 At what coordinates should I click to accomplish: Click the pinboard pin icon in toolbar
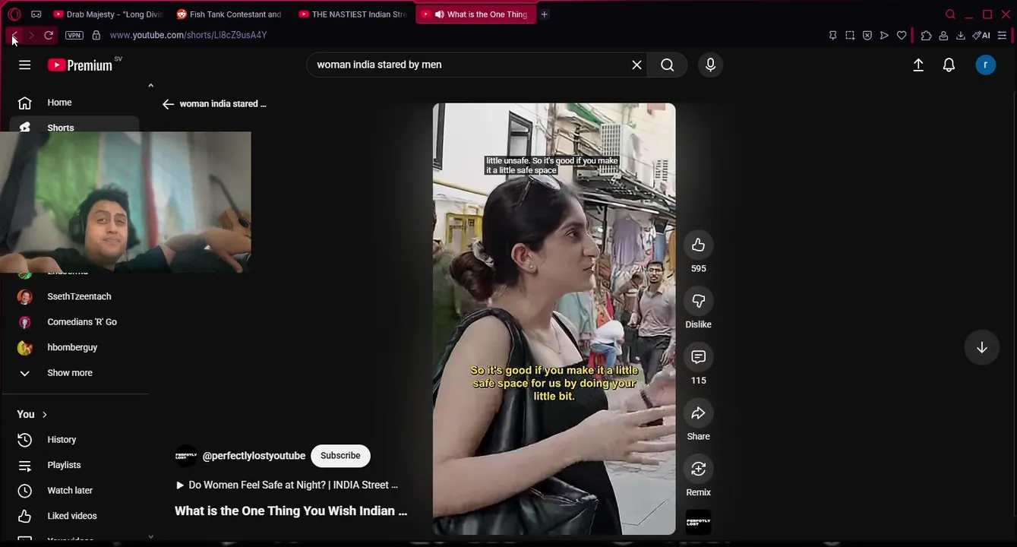coord(833,35)
